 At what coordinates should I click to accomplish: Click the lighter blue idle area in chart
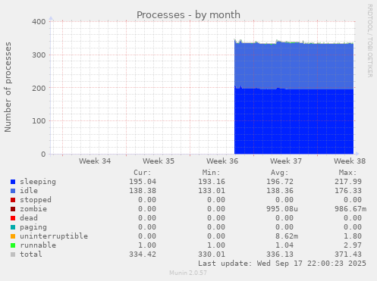click(x=294, y=66)
